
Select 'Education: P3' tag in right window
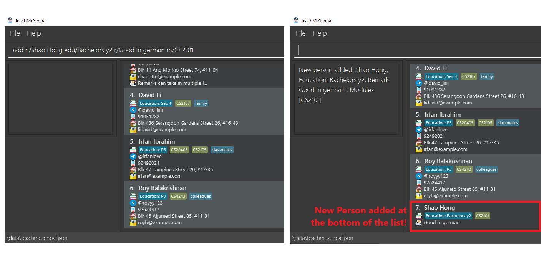click(x=439, y=169)
